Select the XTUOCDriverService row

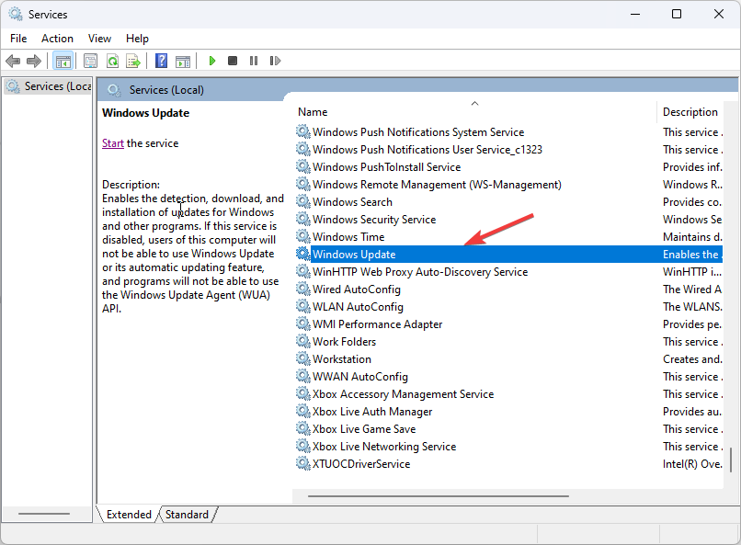tap(508, 464)
